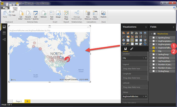Select the 100% stacked column chart visualization
177x107 pixels.
tap(145, 33)
